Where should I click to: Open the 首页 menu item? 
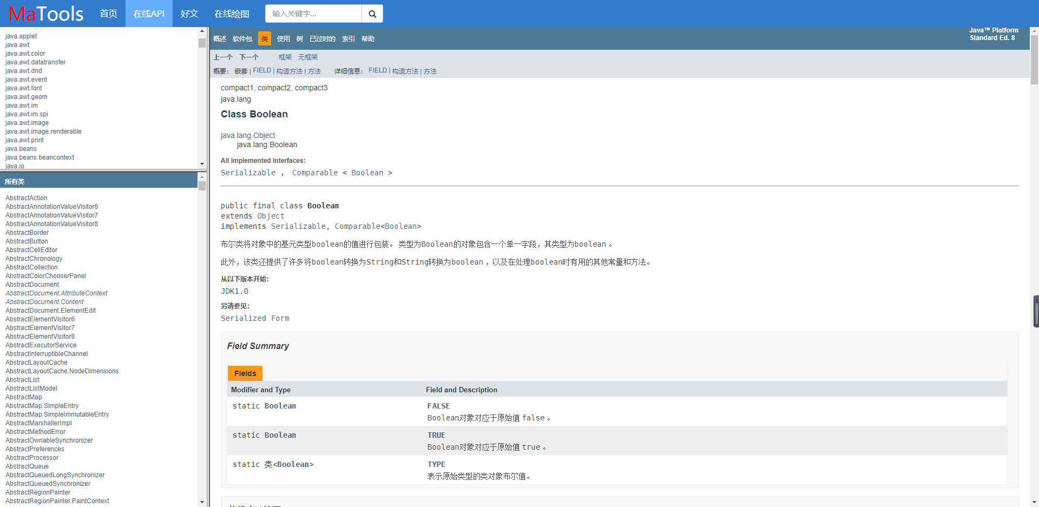[109, 14]
